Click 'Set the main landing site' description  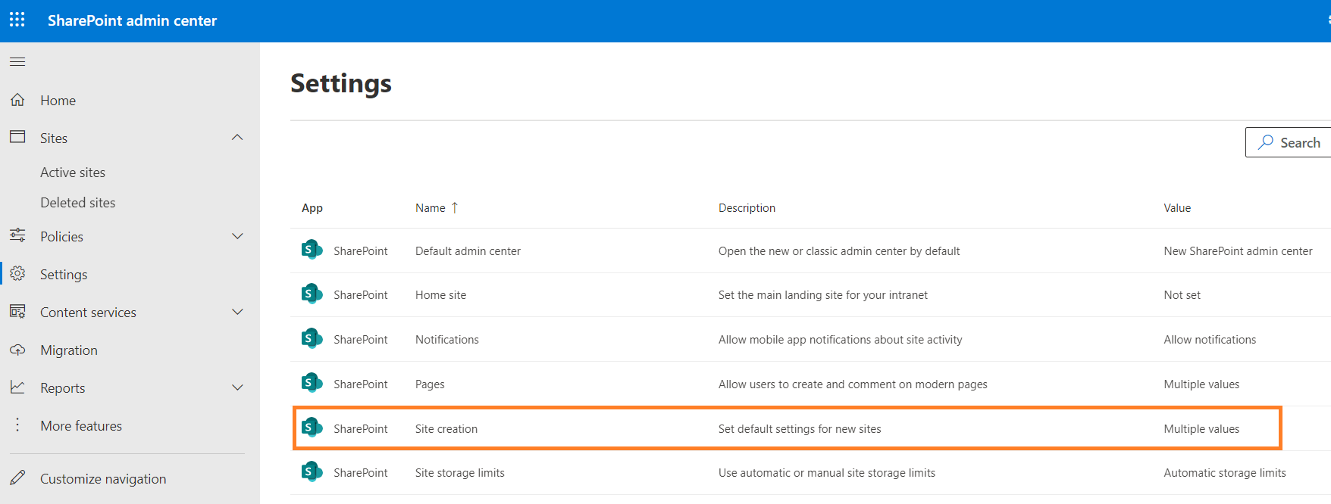click(822, 294)
